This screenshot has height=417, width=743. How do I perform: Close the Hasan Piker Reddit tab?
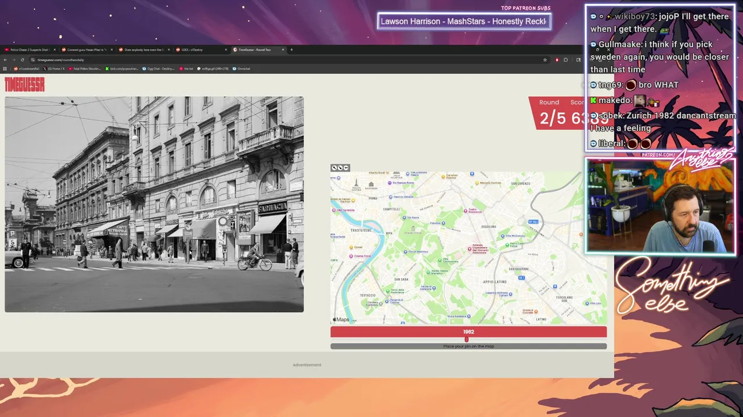point(111,50)
